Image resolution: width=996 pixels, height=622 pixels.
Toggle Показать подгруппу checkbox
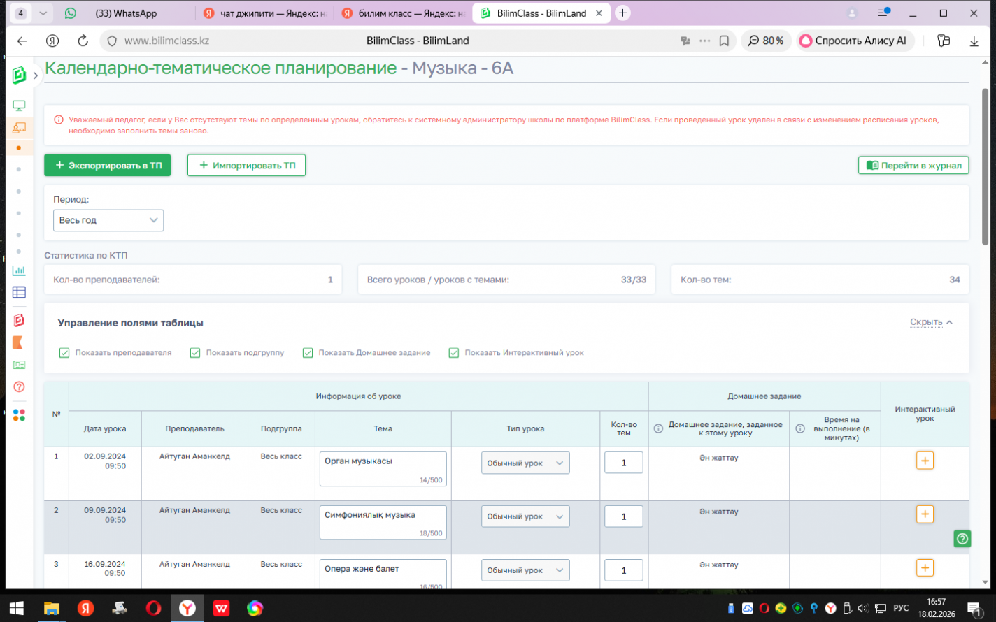[x=195, y=353]
